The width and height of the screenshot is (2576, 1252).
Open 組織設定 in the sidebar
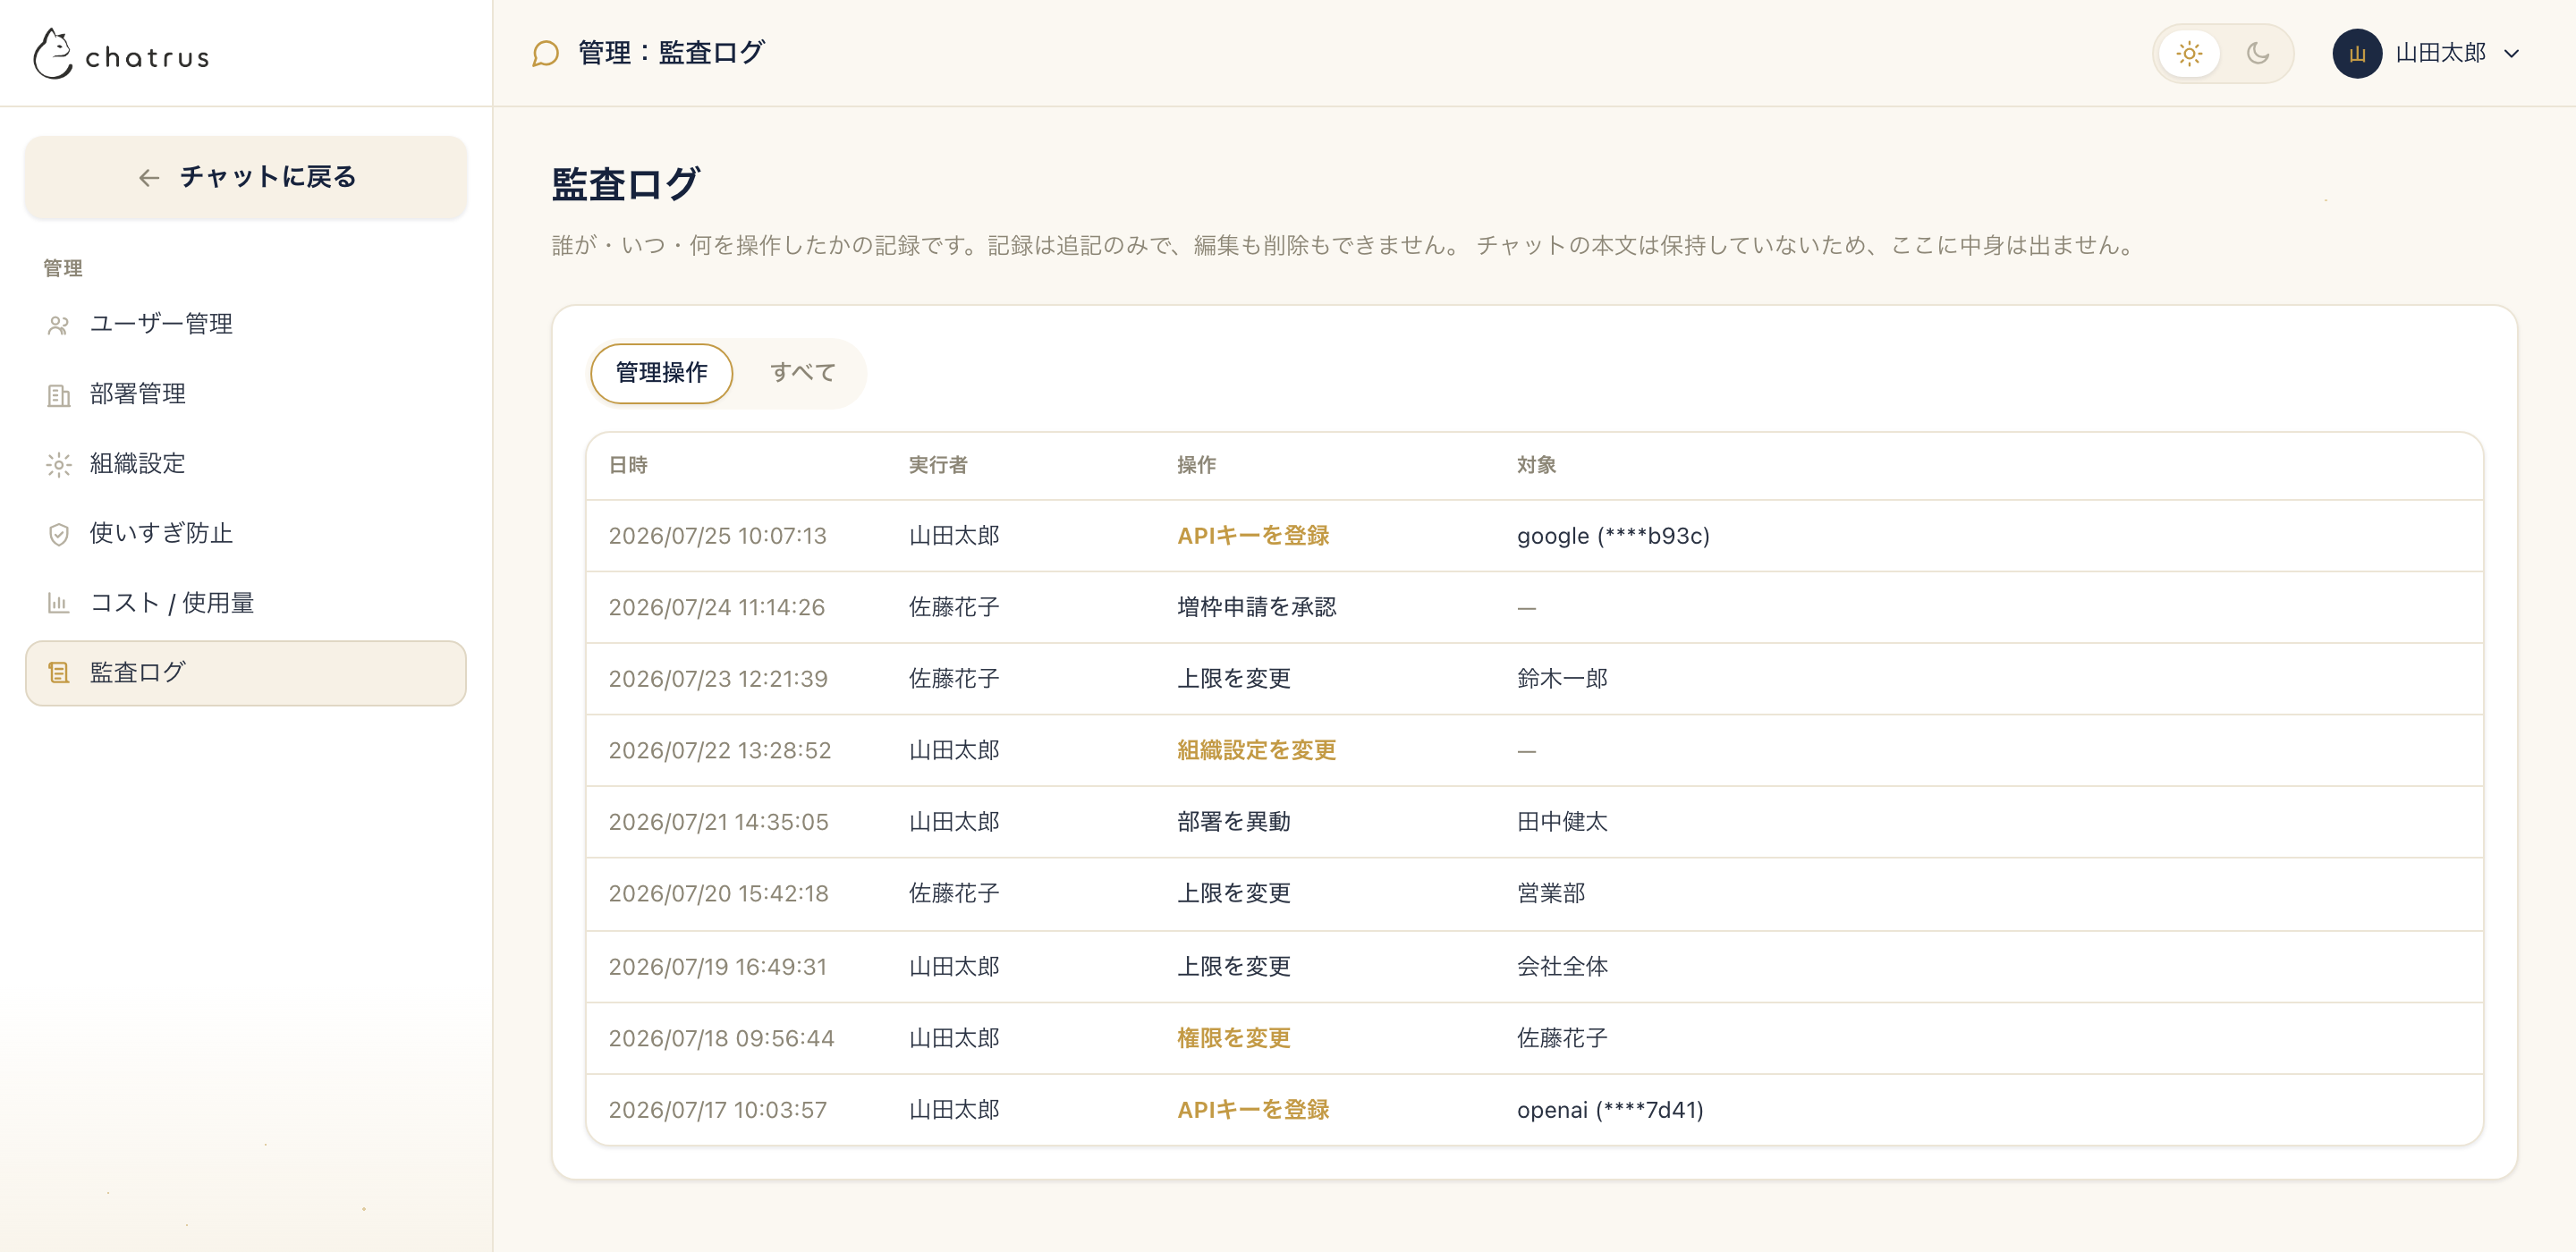(x=246, y=464)
